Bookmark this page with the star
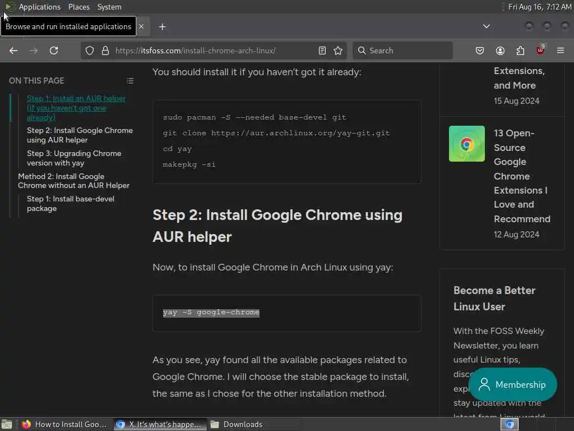The width and height of the screenshot is (574, 431). (338, 51)
